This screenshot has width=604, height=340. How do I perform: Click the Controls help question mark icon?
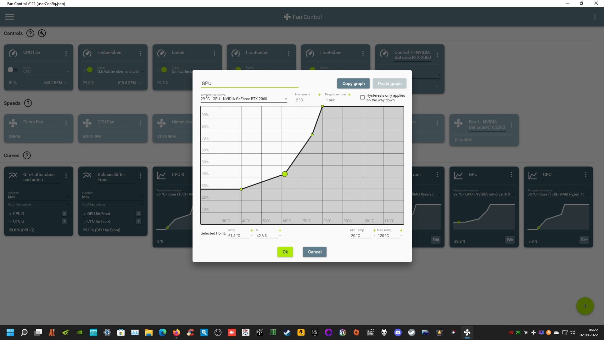click(x=30, y=33)
